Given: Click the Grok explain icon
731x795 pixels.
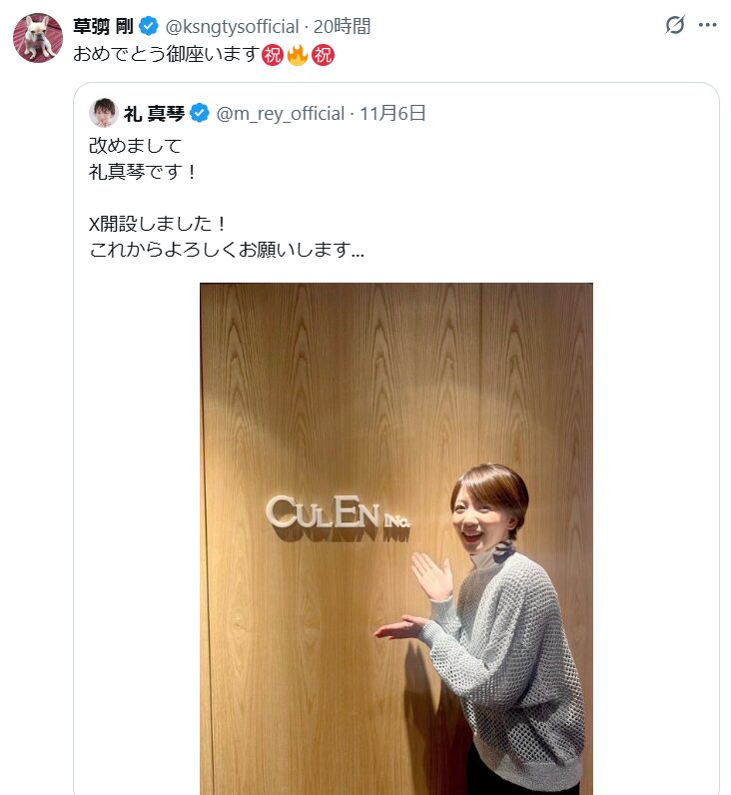Looking at the screenshot, I should [x=675, y=25].
